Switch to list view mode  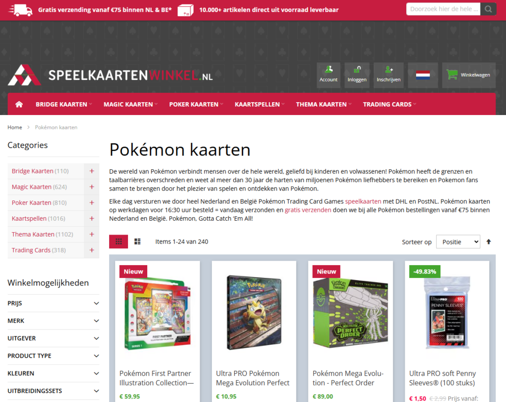pos(137,241)
